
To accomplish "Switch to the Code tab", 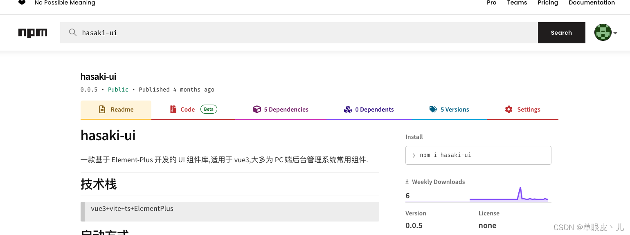I will (x=193, y=110).
